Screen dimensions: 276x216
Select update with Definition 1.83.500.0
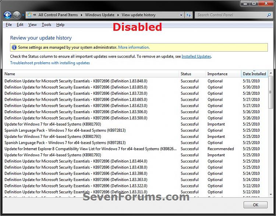pyautogui.click(x=135, y=118)
